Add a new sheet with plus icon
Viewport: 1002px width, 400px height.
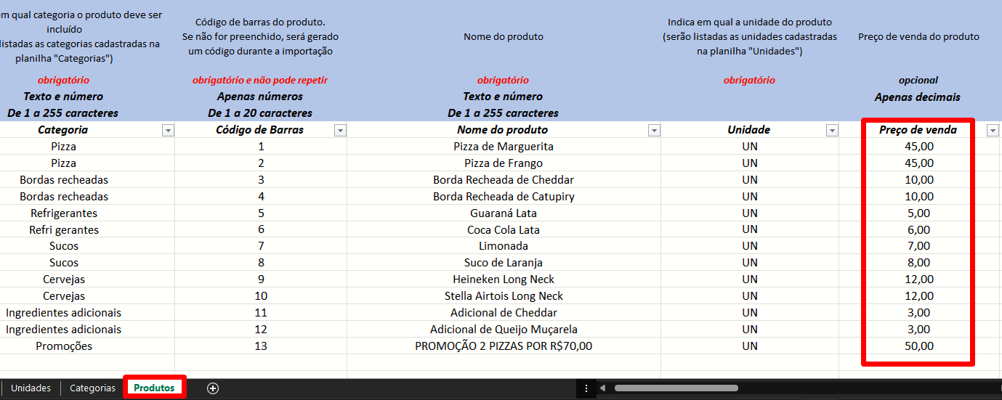213,388
